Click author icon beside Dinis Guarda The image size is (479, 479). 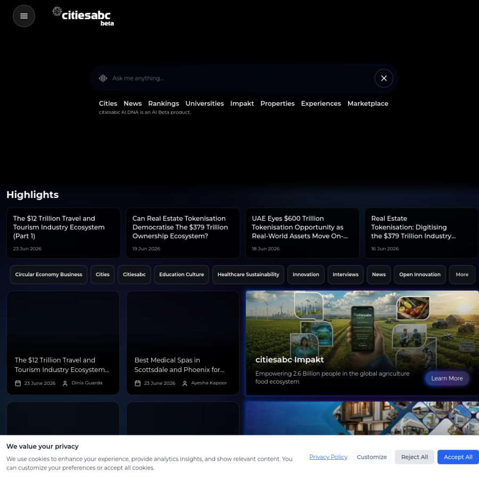coord(65,383)
